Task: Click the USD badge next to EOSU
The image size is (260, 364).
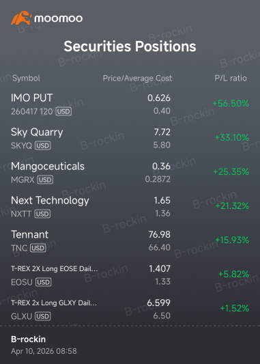Action: pyautogui.click(x=44, y=282)
